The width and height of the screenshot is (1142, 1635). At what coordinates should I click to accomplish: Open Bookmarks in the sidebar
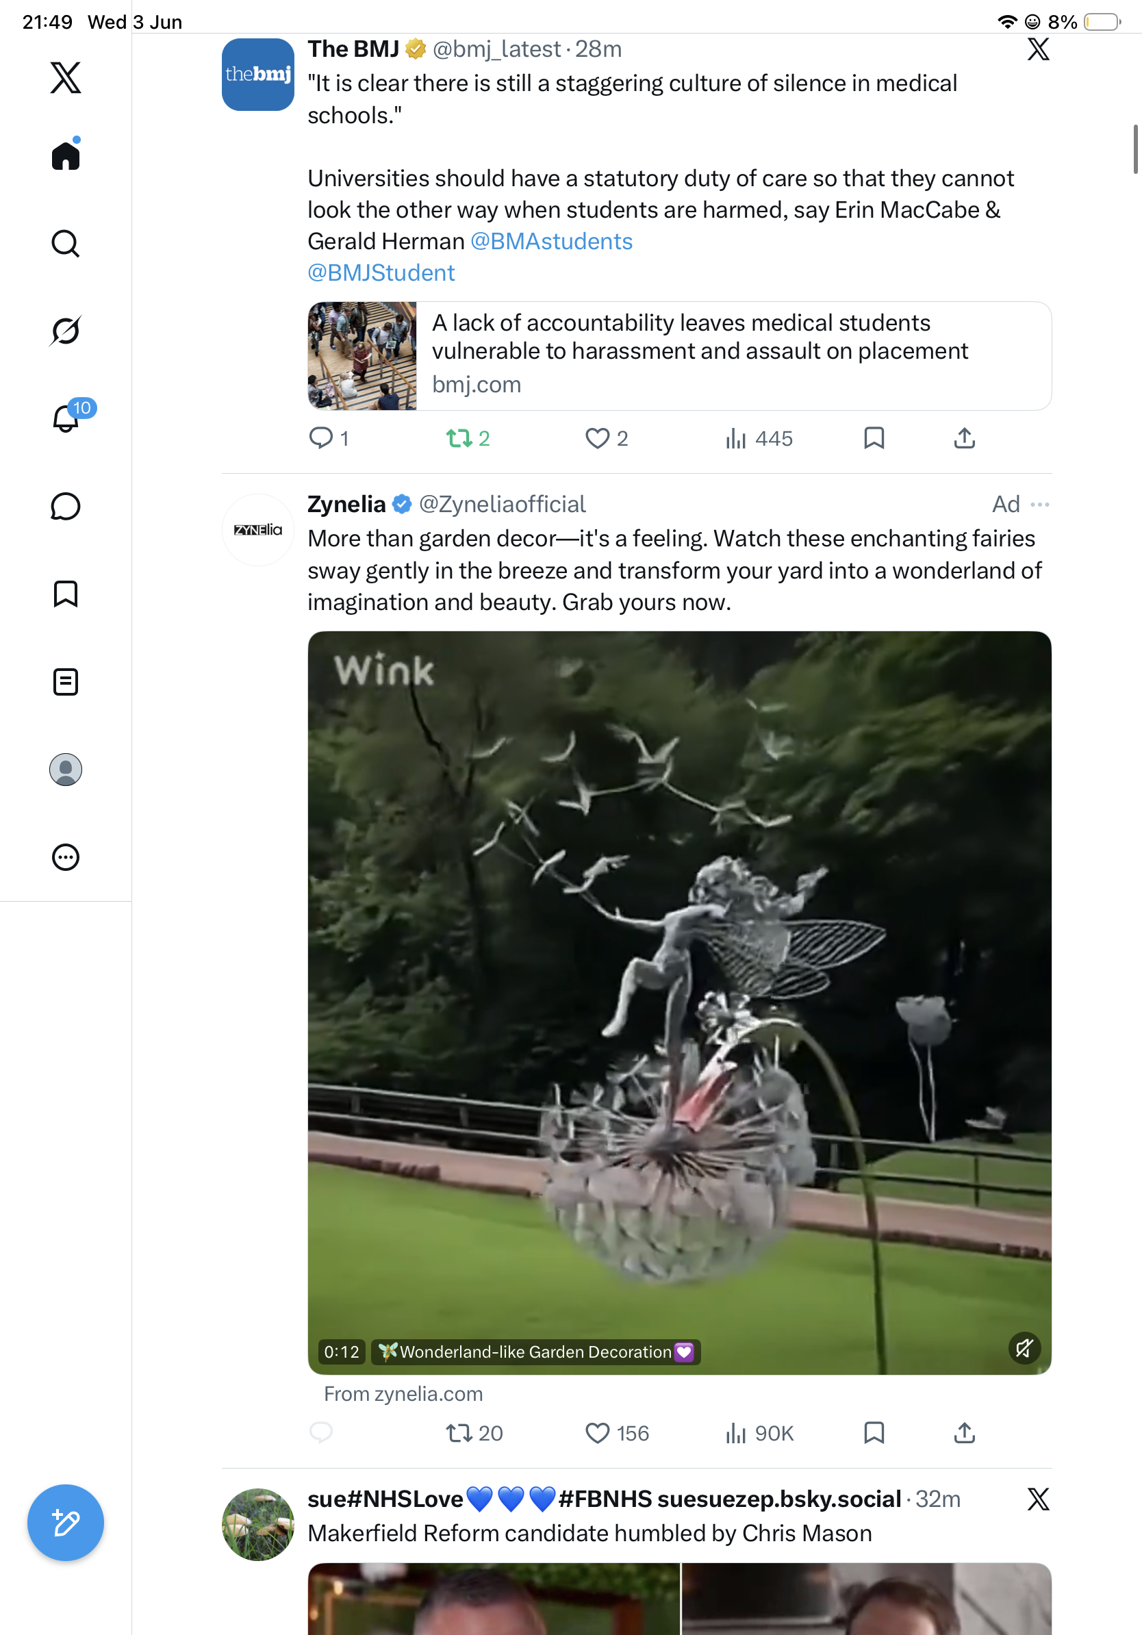click(66, 594)
